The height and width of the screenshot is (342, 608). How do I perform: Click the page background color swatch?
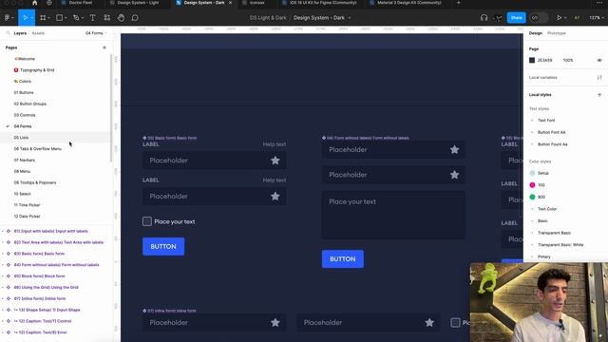532,60
